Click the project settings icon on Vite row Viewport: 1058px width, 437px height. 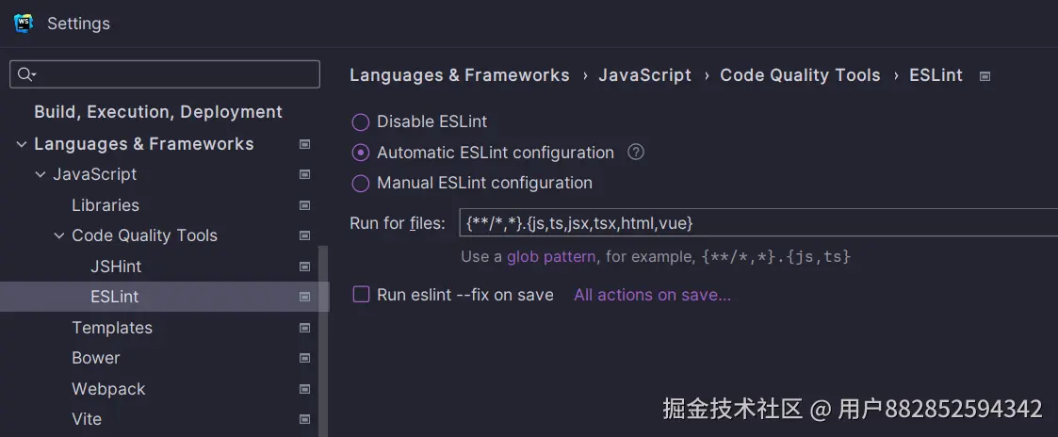click(304, 419)
